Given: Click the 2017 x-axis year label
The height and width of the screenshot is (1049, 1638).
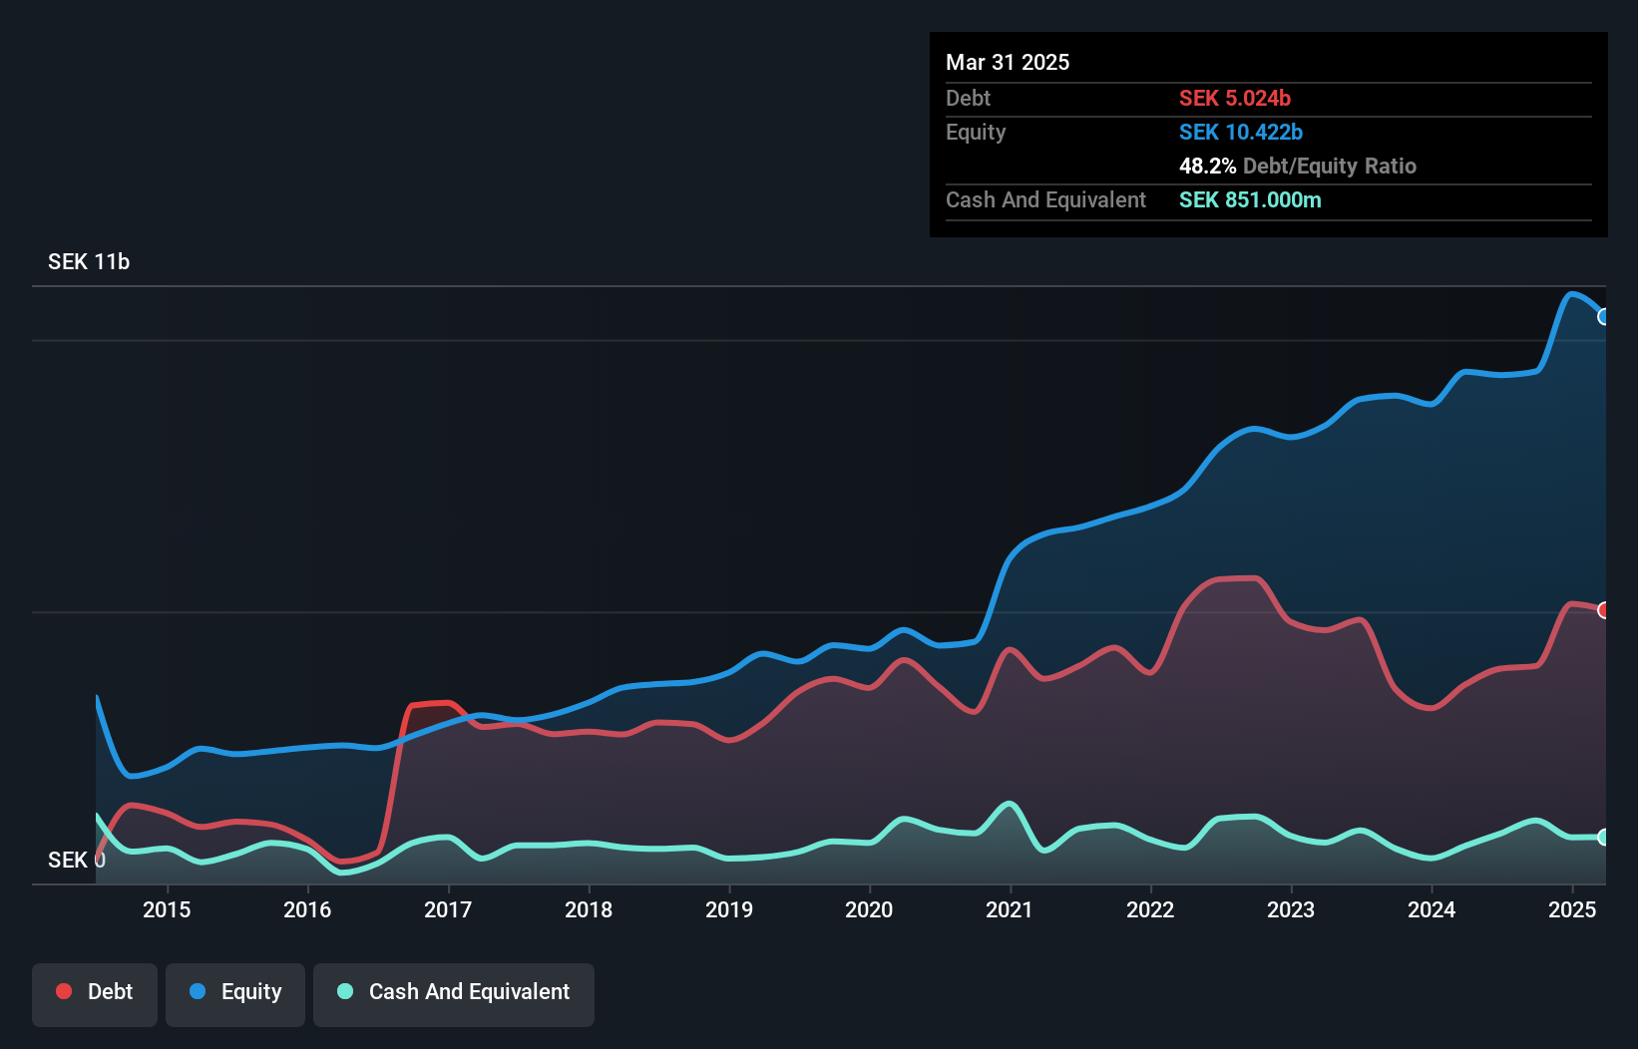Looking at the screenshot, I should [448, 909].
